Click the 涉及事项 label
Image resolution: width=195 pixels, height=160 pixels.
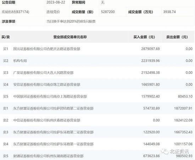9,21
